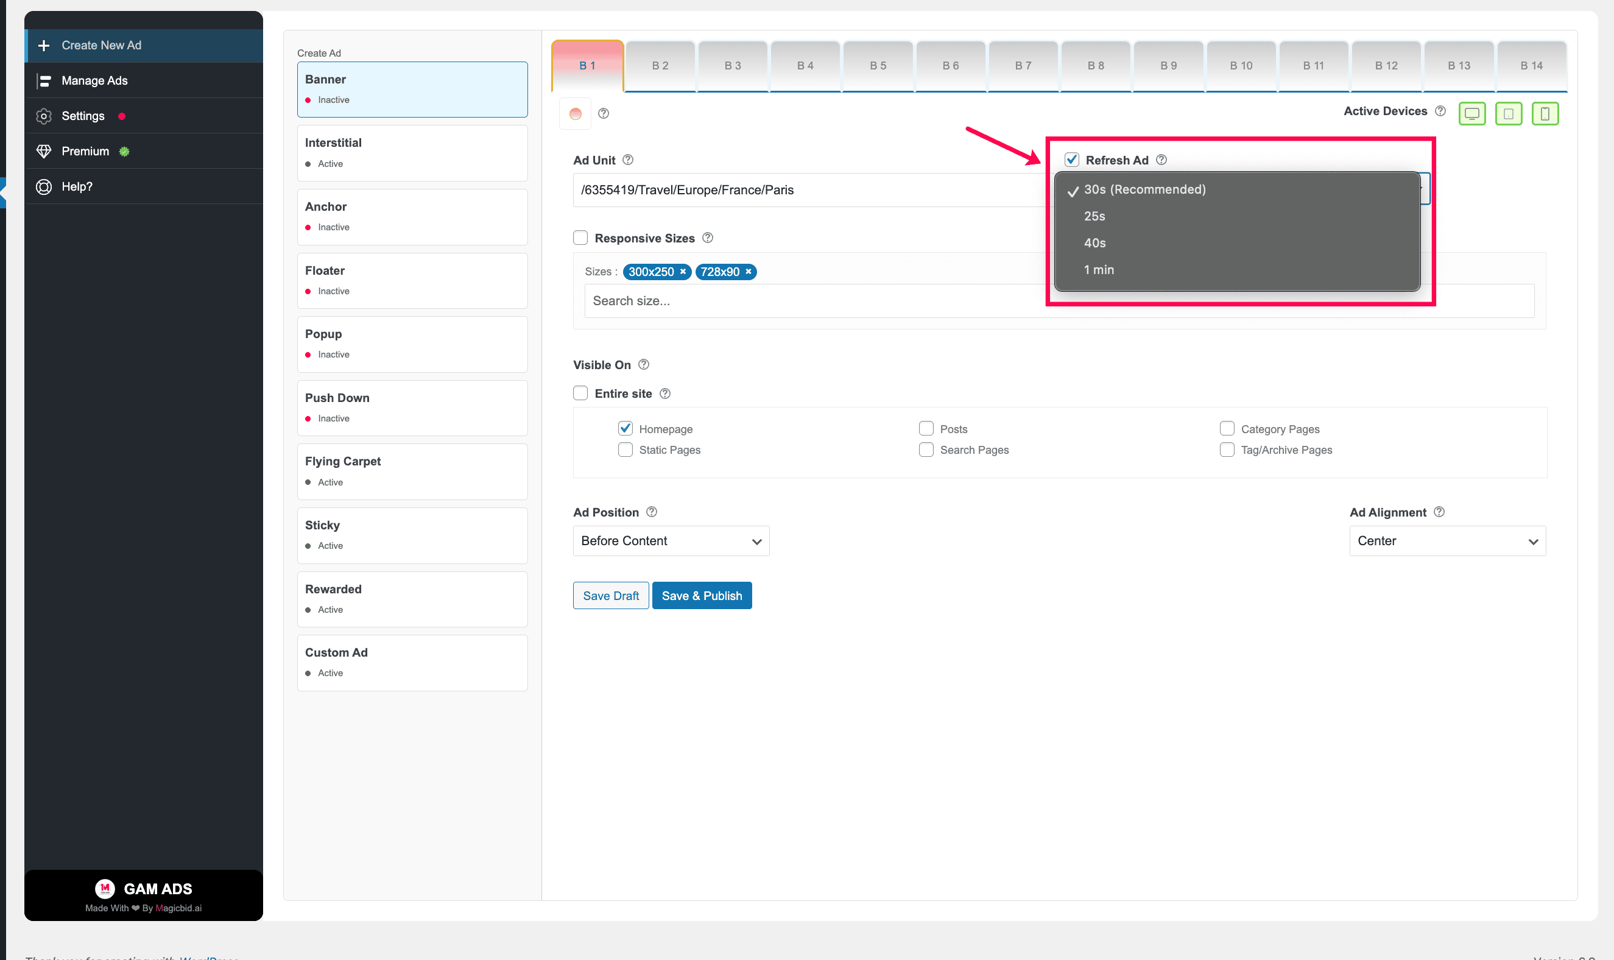
Task: Uncheck the Refresh Ad checkbox
Action: pyautogui.click(x=1072, y=160)
